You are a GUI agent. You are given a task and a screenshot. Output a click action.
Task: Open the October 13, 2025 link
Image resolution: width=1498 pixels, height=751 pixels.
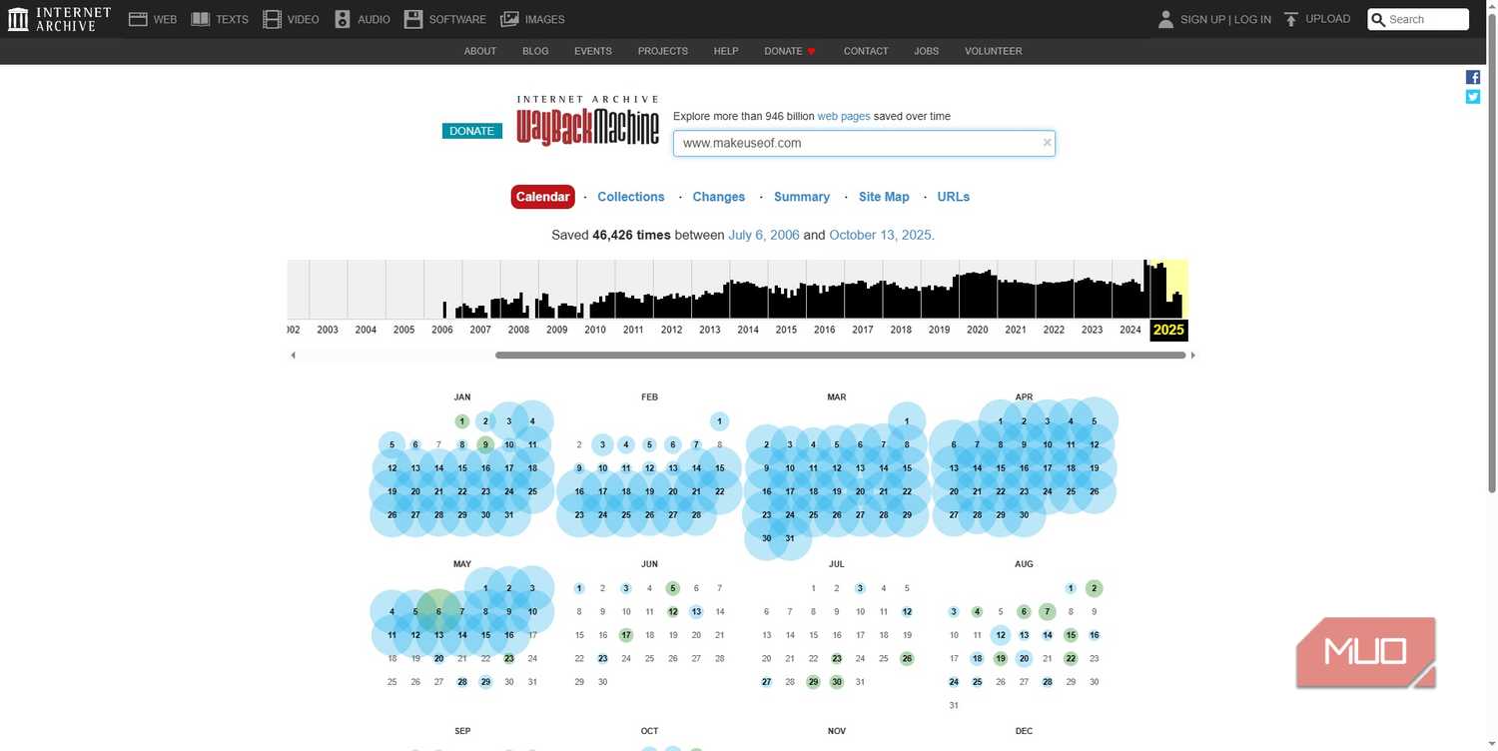pyautogui.click(x=880, y=236)
